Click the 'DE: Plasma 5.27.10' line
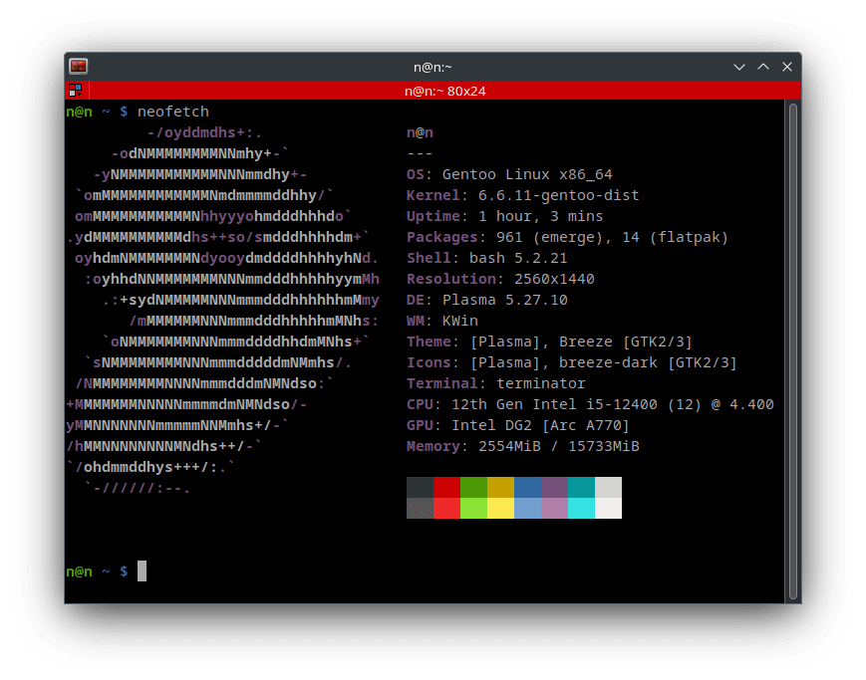866x680 pixels. tap(486, 301)
